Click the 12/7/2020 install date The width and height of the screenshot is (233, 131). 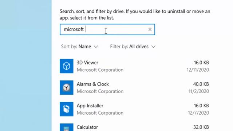(x=198, y=113)
